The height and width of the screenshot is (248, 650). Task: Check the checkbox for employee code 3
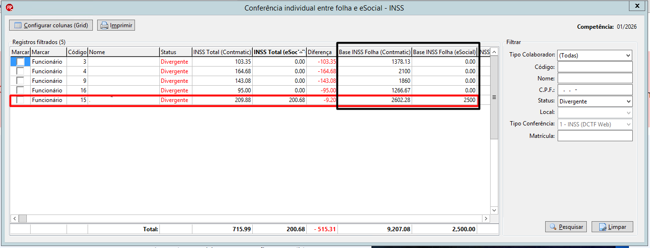pyautogui.click(x=20, y=62)
